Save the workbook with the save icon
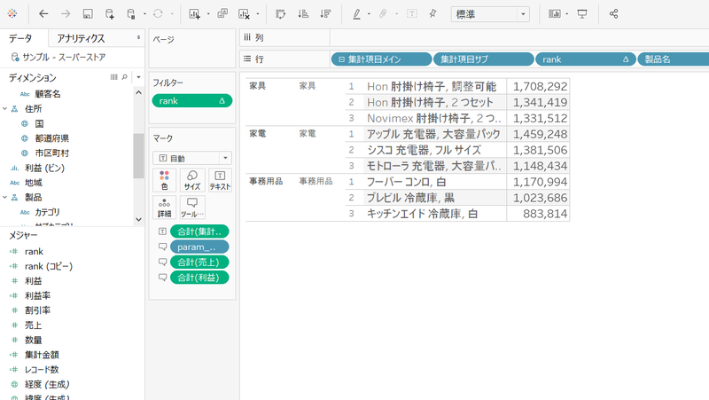This screenshot has width=709, height=400. [88, 14]
